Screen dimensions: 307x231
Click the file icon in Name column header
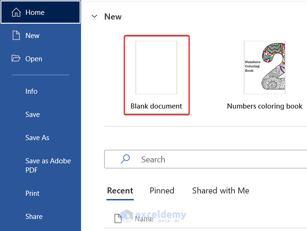[118, 218]
